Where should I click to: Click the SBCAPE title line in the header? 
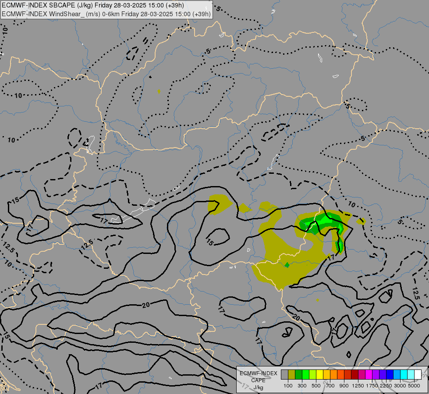(93, 5)
